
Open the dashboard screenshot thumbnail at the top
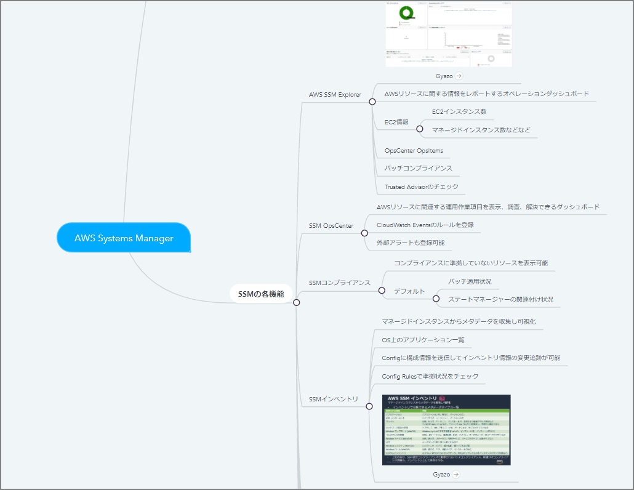(x=449, y=34)
